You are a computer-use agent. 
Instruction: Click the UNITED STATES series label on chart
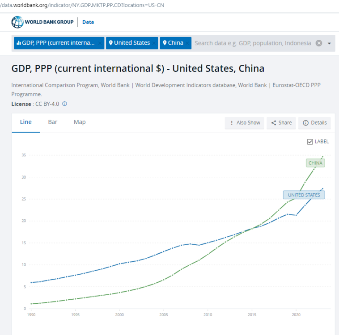[x=304, y=195]
